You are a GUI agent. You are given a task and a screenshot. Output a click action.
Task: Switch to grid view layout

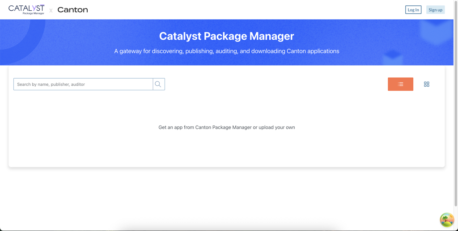(x=426, y=84)
